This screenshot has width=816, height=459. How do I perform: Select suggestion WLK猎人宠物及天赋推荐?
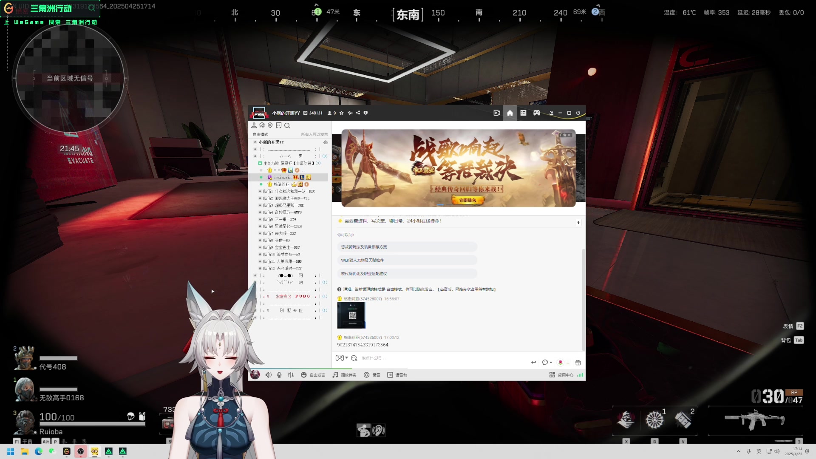click(407, 261)
